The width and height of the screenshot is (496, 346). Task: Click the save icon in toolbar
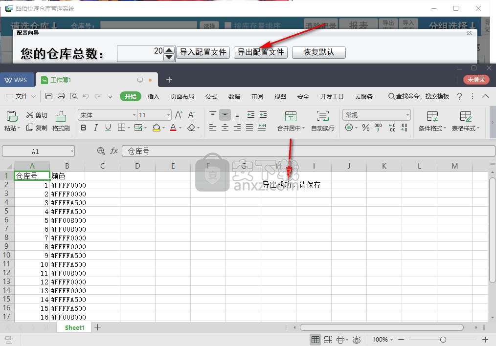[x=49, y=96]
